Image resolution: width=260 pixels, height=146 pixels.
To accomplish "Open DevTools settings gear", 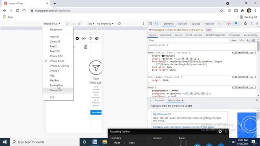I will [x=245, y=24].
